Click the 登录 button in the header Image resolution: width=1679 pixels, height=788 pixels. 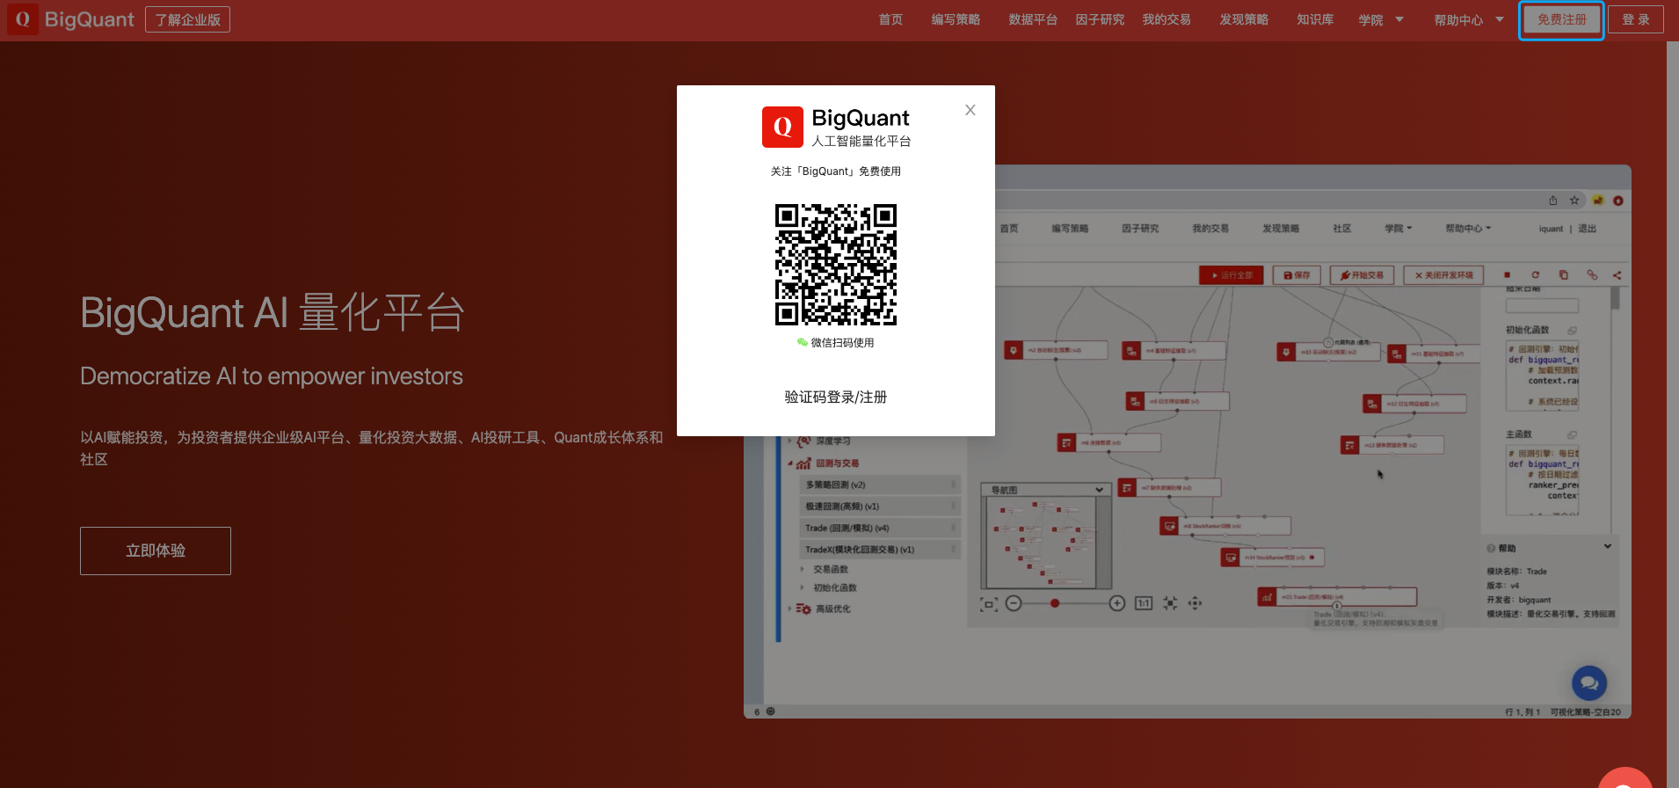pos(1636,19)
